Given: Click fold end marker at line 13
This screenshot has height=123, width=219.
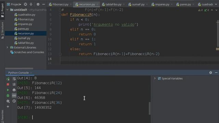Looking at the screenshot, I should [x=60, y=54].
